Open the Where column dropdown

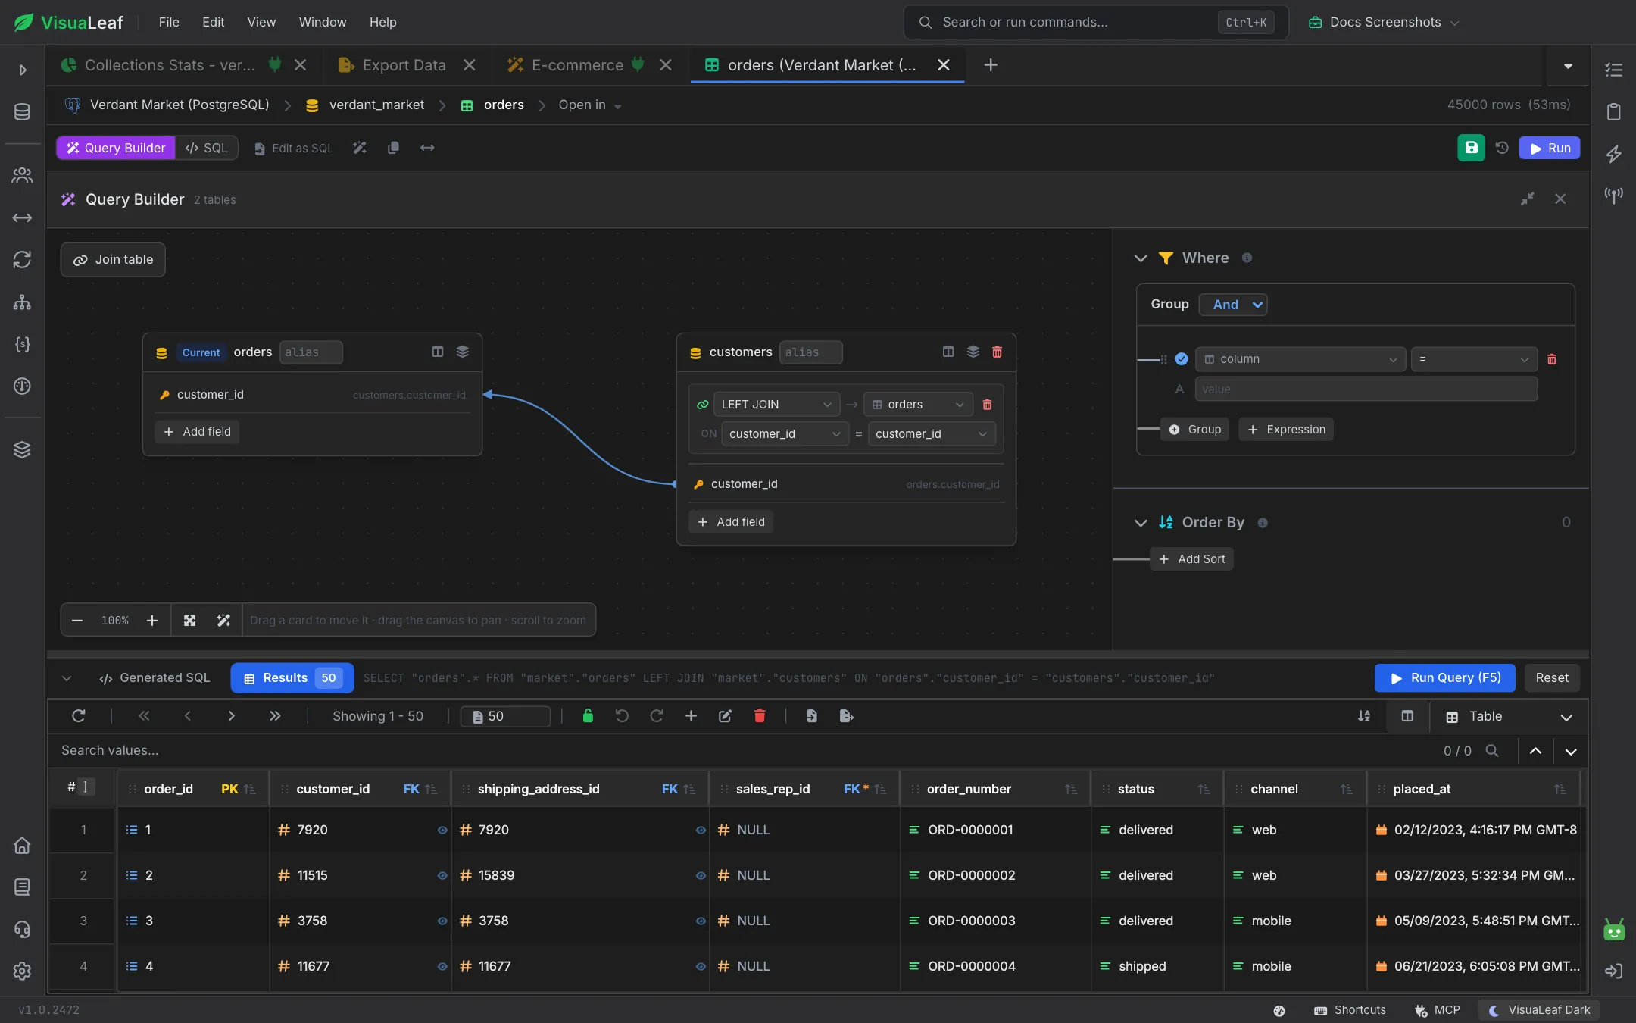(x=1300, y=359)
